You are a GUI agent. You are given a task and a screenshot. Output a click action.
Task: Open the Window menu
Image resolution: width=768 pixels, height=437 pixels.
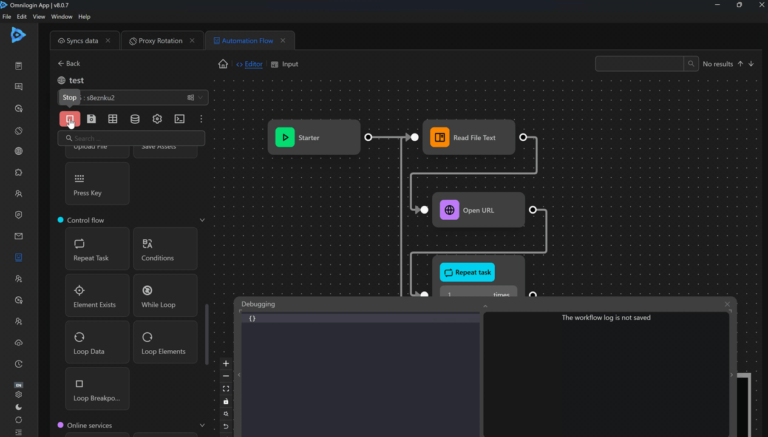click(x=61, y=17)
